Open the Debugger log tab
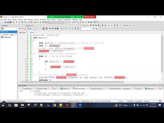 point(150,89)
